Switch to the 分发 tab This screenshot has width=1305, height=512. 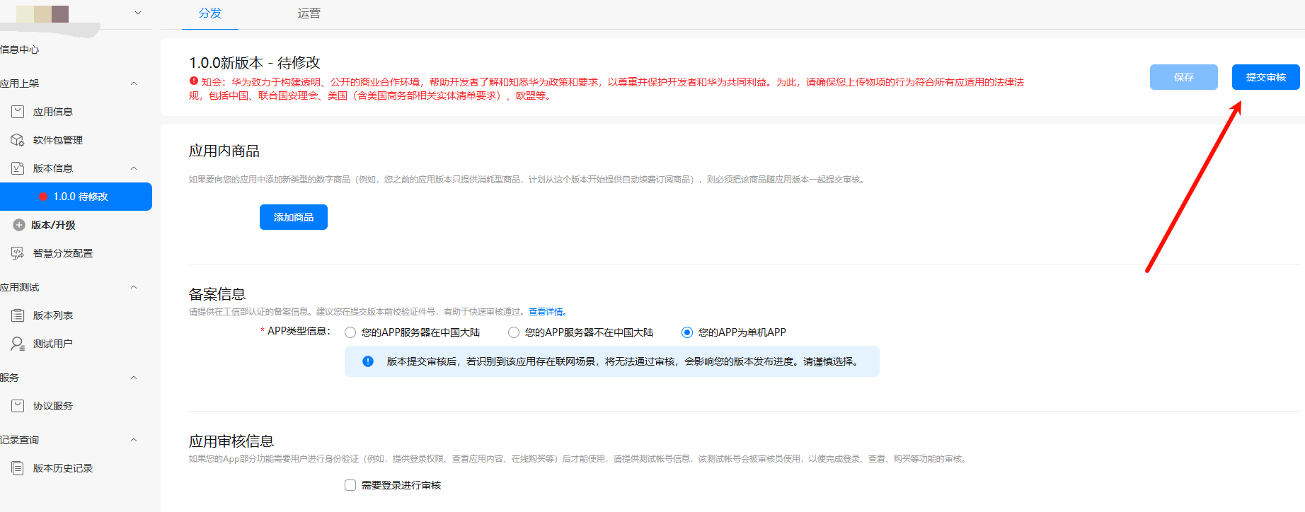pos(210,13)
